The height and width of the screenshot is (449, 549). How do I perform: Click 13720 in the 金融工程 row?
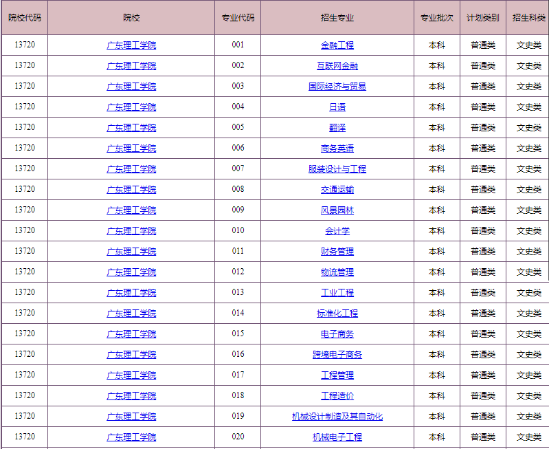pyautogui.click(x=25, y=45)
